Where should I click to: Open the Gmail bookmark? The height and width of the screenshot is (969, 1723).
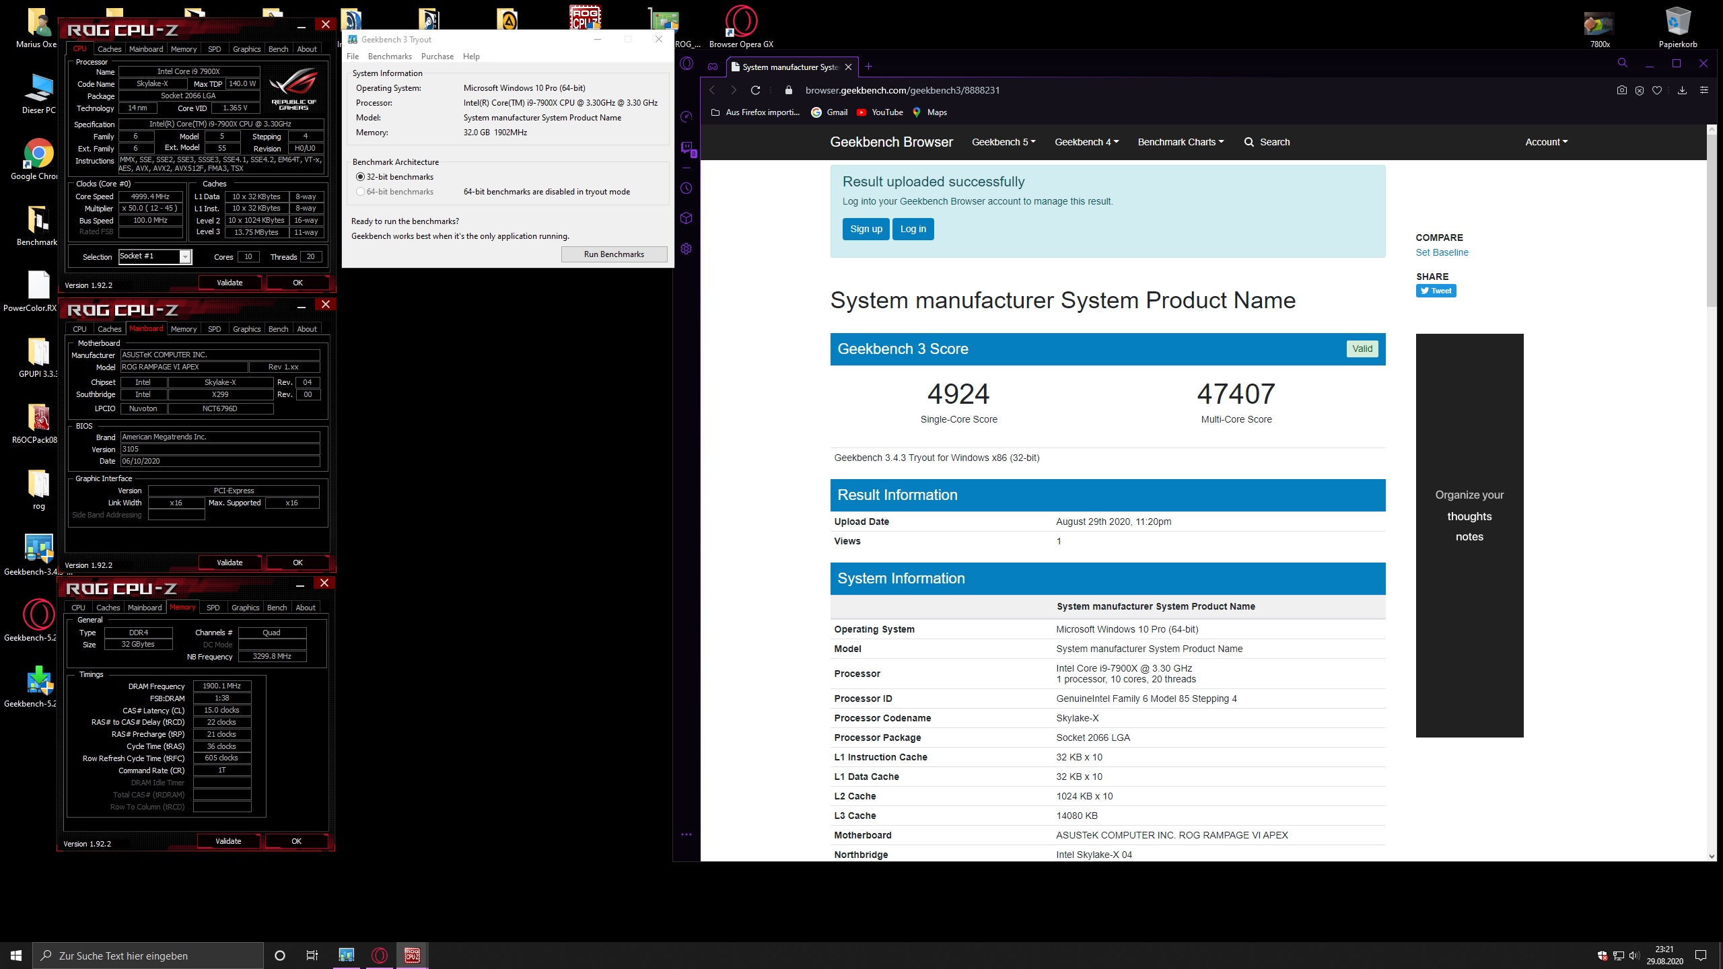[x=829, y=112]
